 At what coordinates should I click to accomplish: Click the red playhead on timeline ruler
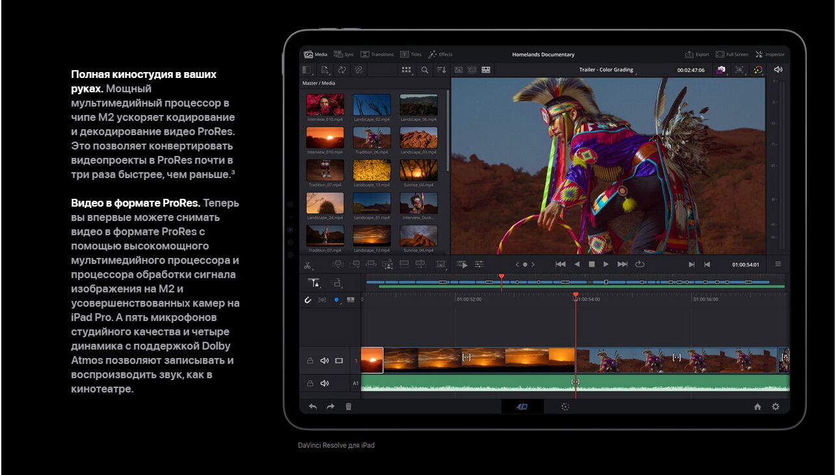click(575, 295)
